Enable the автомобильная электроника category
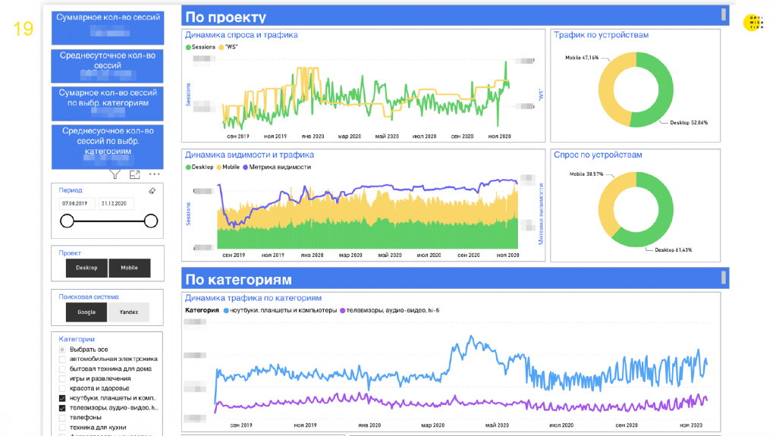776x436 pixels. click(62, 359)
